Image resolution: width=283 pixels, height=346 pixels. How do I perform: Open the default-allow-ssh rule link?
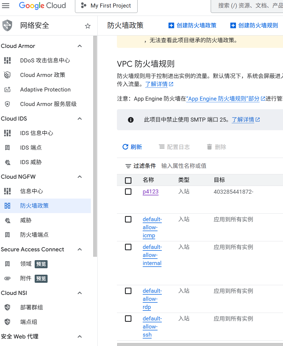[152, 327]
